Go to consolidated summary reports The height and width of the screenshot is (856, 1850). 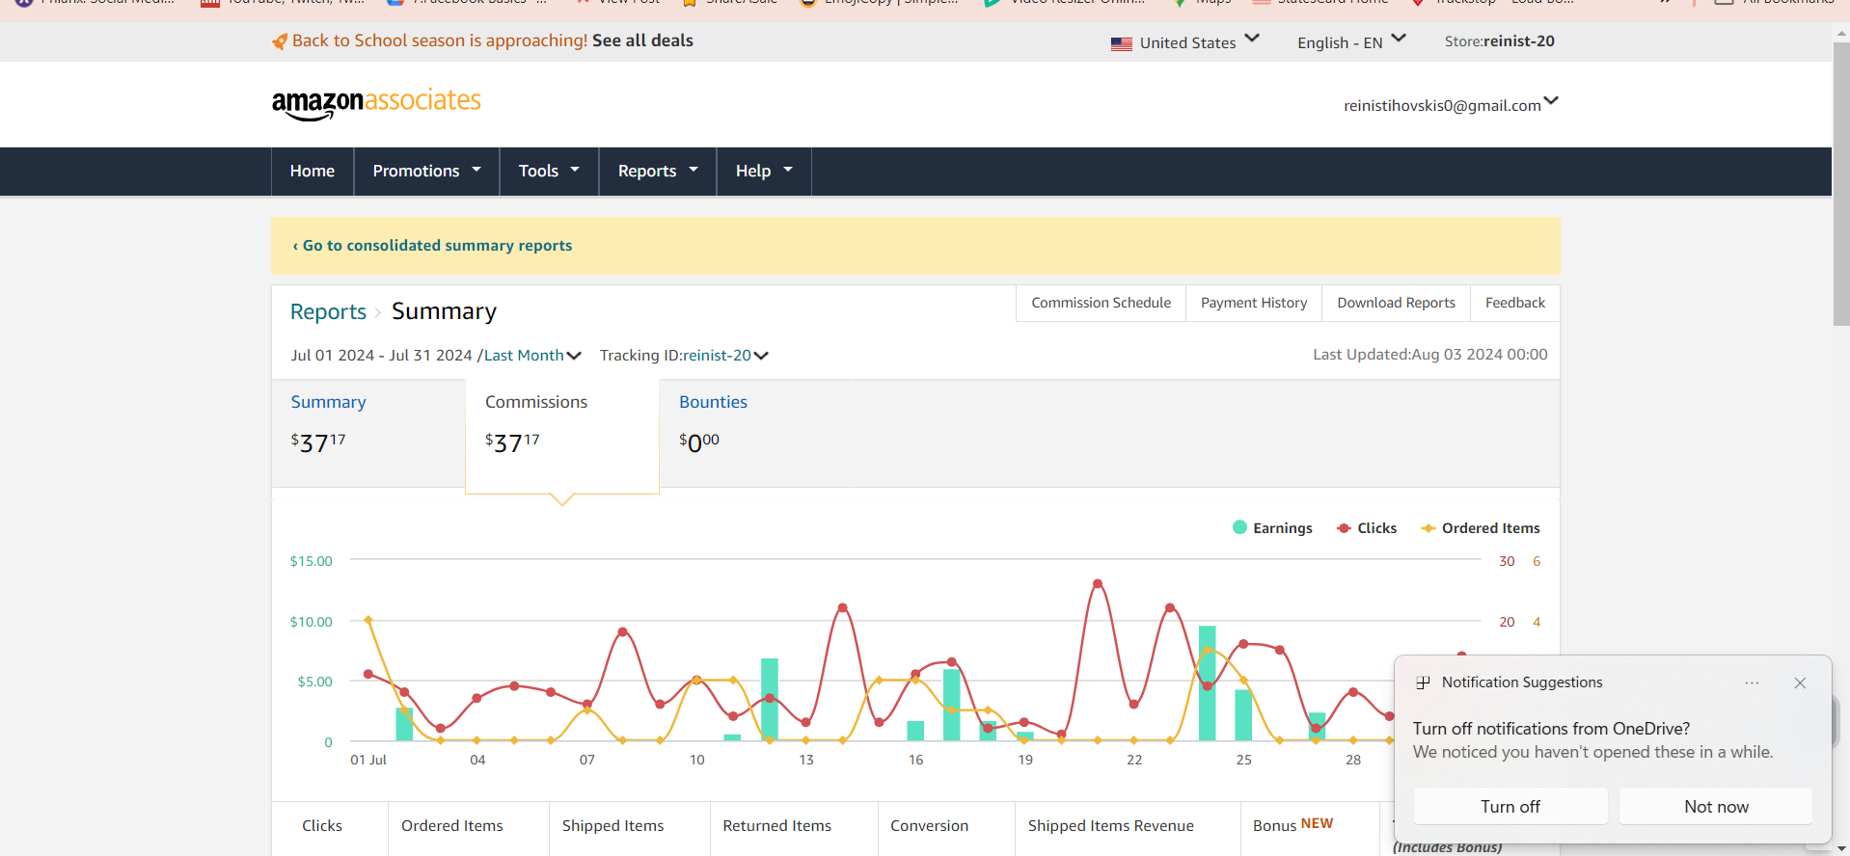click(432, 246)
